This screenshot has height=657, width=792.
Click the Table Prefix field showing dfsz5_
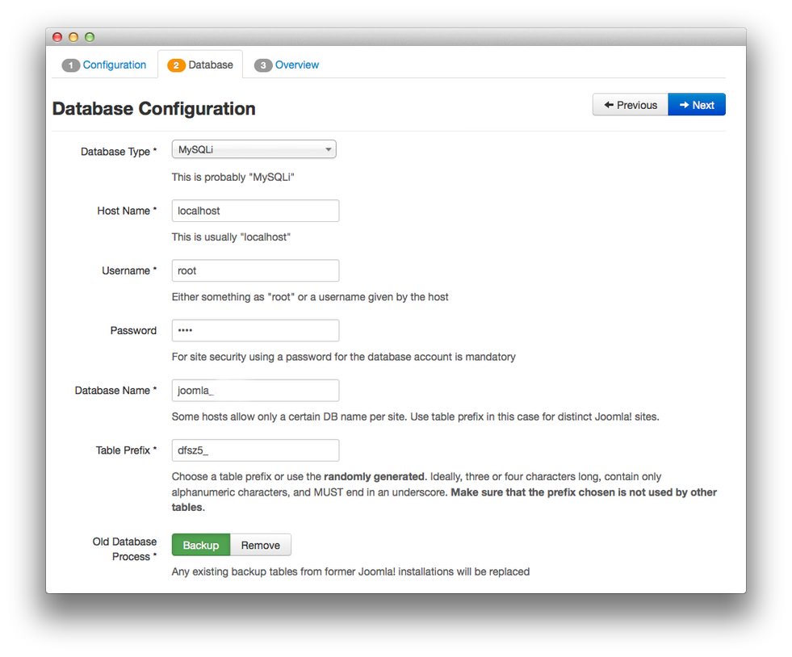255,450
